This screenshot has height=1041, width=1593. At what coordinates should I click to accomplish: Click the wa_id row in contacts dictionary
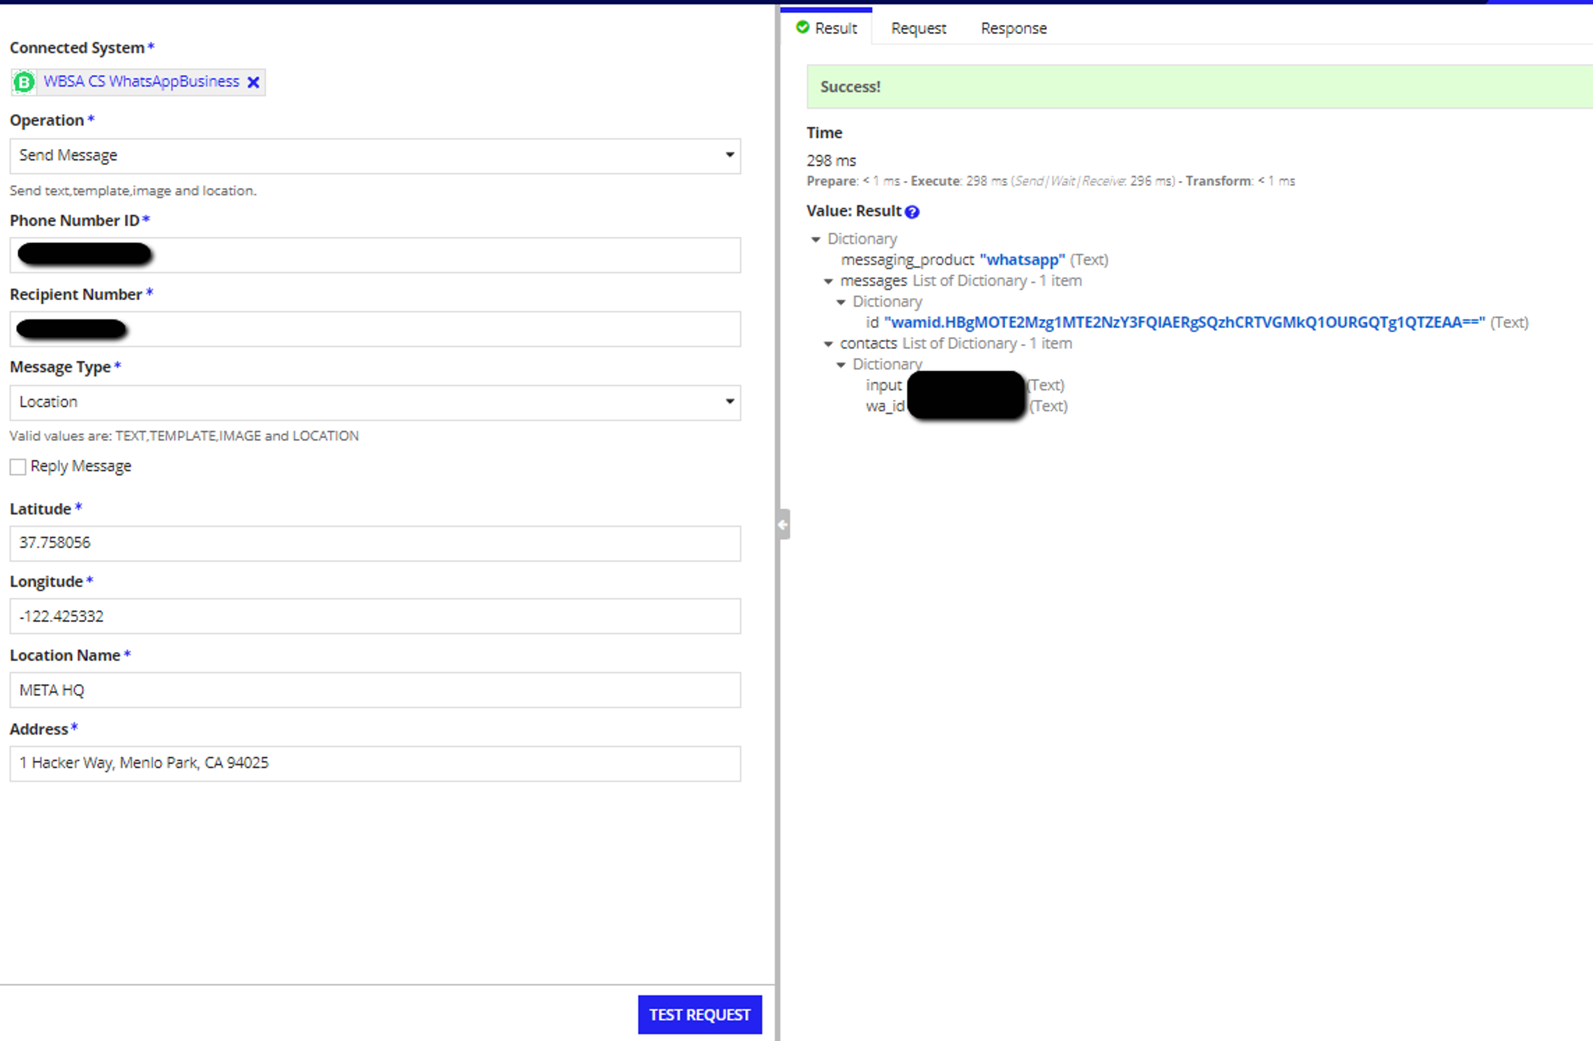click(x=966, y=406)
